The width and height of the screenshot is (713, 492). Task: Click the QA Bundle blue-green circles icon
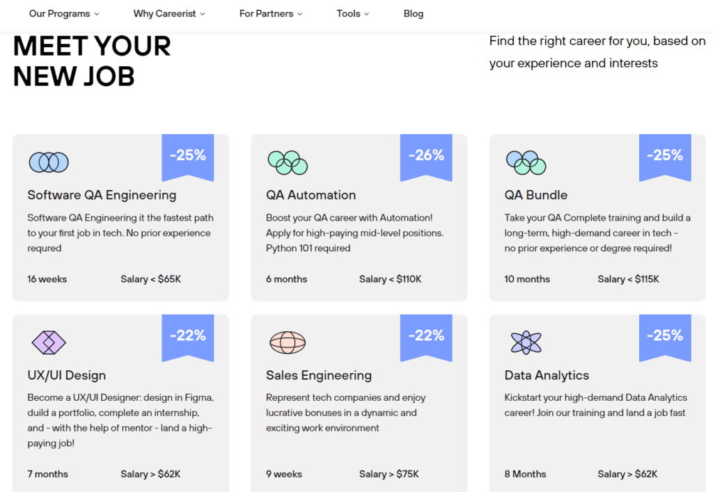click(526, 163)
